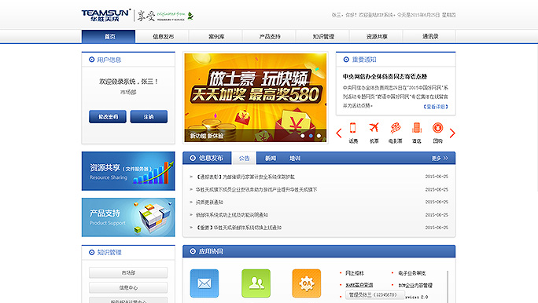538x303 pixels.
Task: Click the 信息发布 section heading label
Action: click(x=211, y=159)
